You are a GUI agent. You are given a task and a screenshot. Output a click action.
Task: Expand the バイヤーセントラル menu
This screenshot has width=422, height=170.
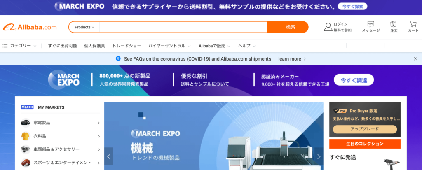(x=189, y=46)
